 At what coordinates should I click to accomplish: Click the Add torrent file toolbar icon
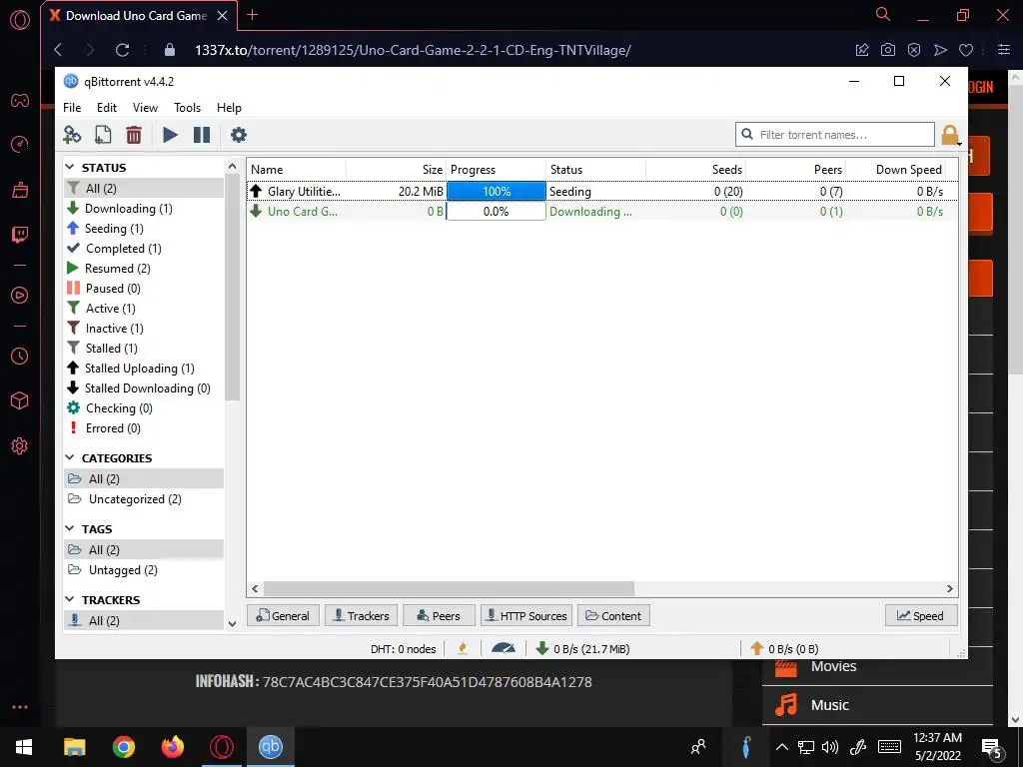(x=103, y=135)
